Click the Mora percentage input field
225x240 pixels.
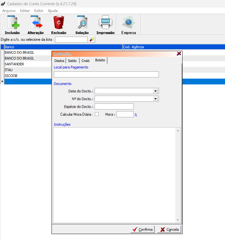point(125,114)
